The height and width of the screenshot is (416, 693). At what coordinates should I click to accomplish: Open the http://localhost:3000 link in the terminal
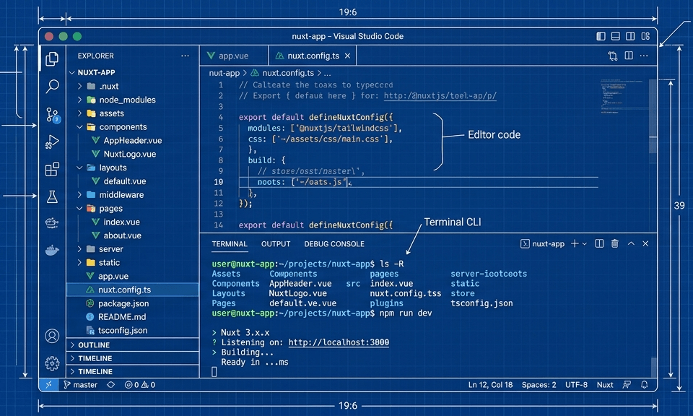click(339, 342)
